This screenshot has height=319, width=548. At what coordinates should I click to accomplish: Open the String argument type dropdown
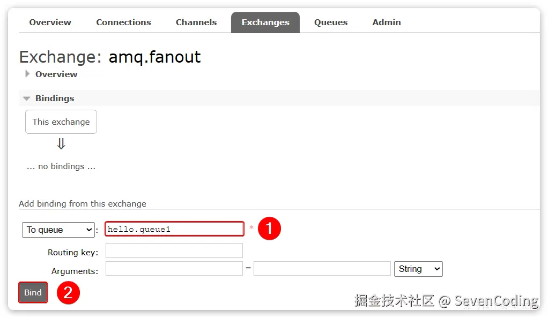pos(418,269)
